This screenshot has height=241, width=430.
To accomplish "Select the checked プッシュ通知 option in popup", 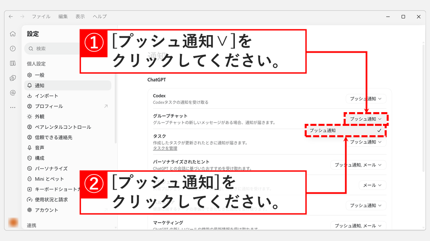I will (346, 131).
